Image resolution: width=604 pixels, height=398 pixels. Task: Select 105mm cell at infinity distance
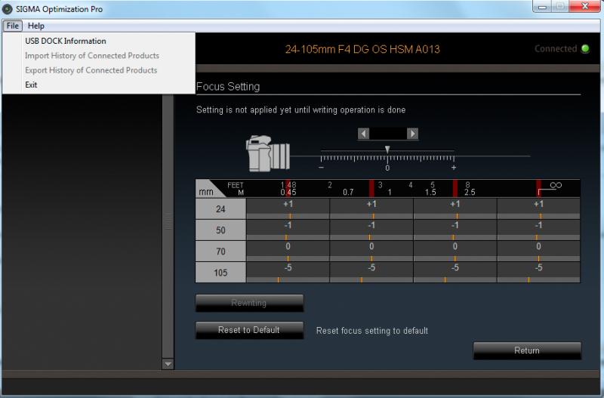click(x=538, y=273)
